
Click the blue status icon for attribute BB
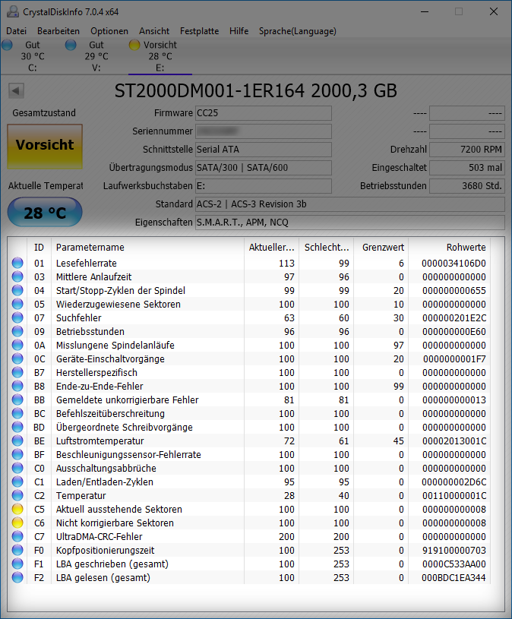pyautogui.click(x=17, y=400)
